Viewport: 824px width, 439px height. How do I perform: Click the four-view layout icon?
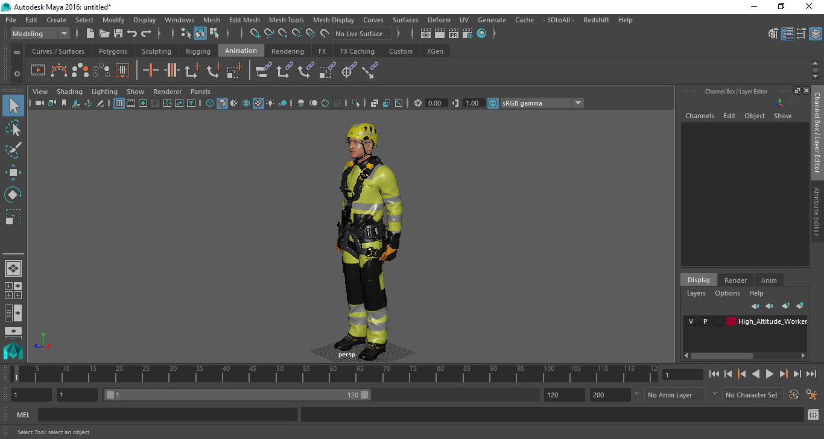[13, 291]
